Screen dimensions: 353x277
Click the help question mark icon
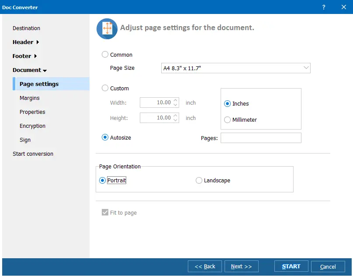[324, 7]
